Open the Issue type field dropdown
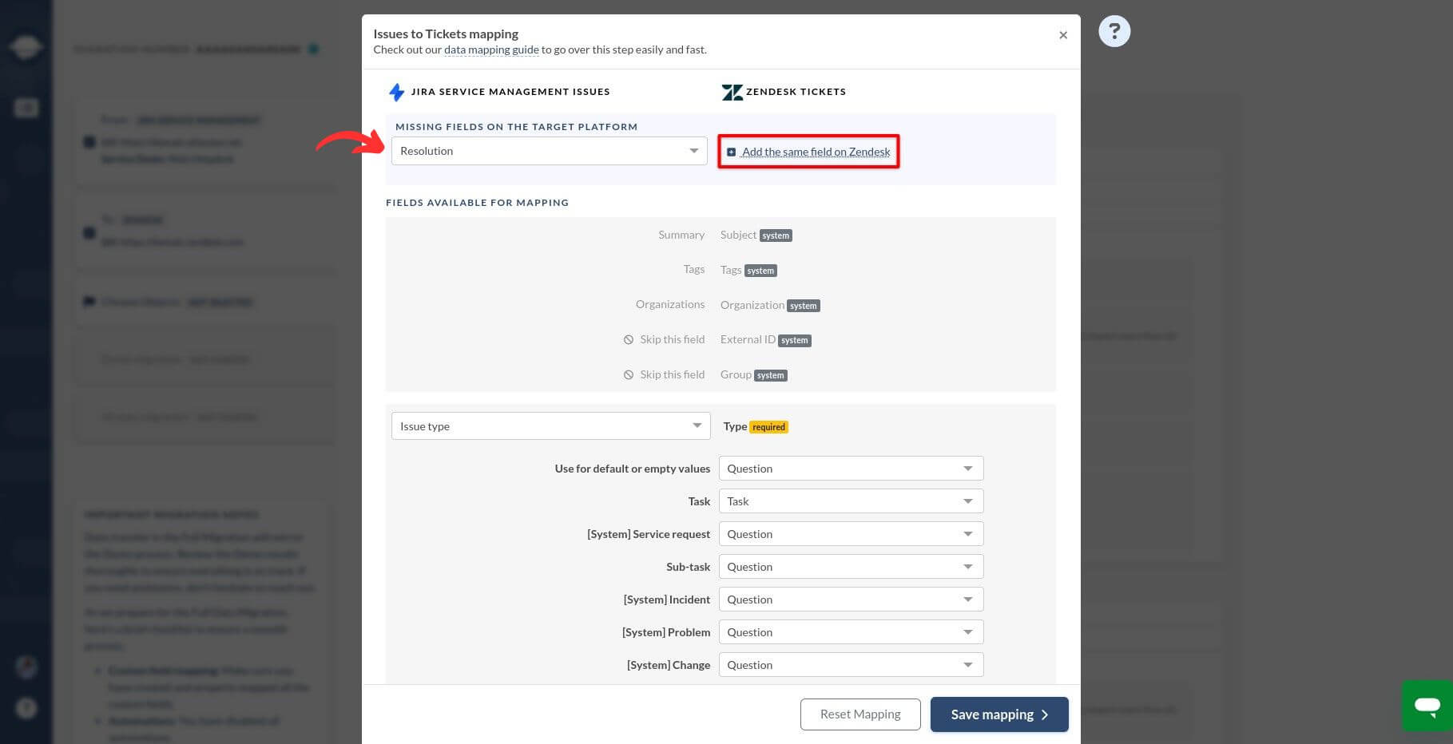 550,426
